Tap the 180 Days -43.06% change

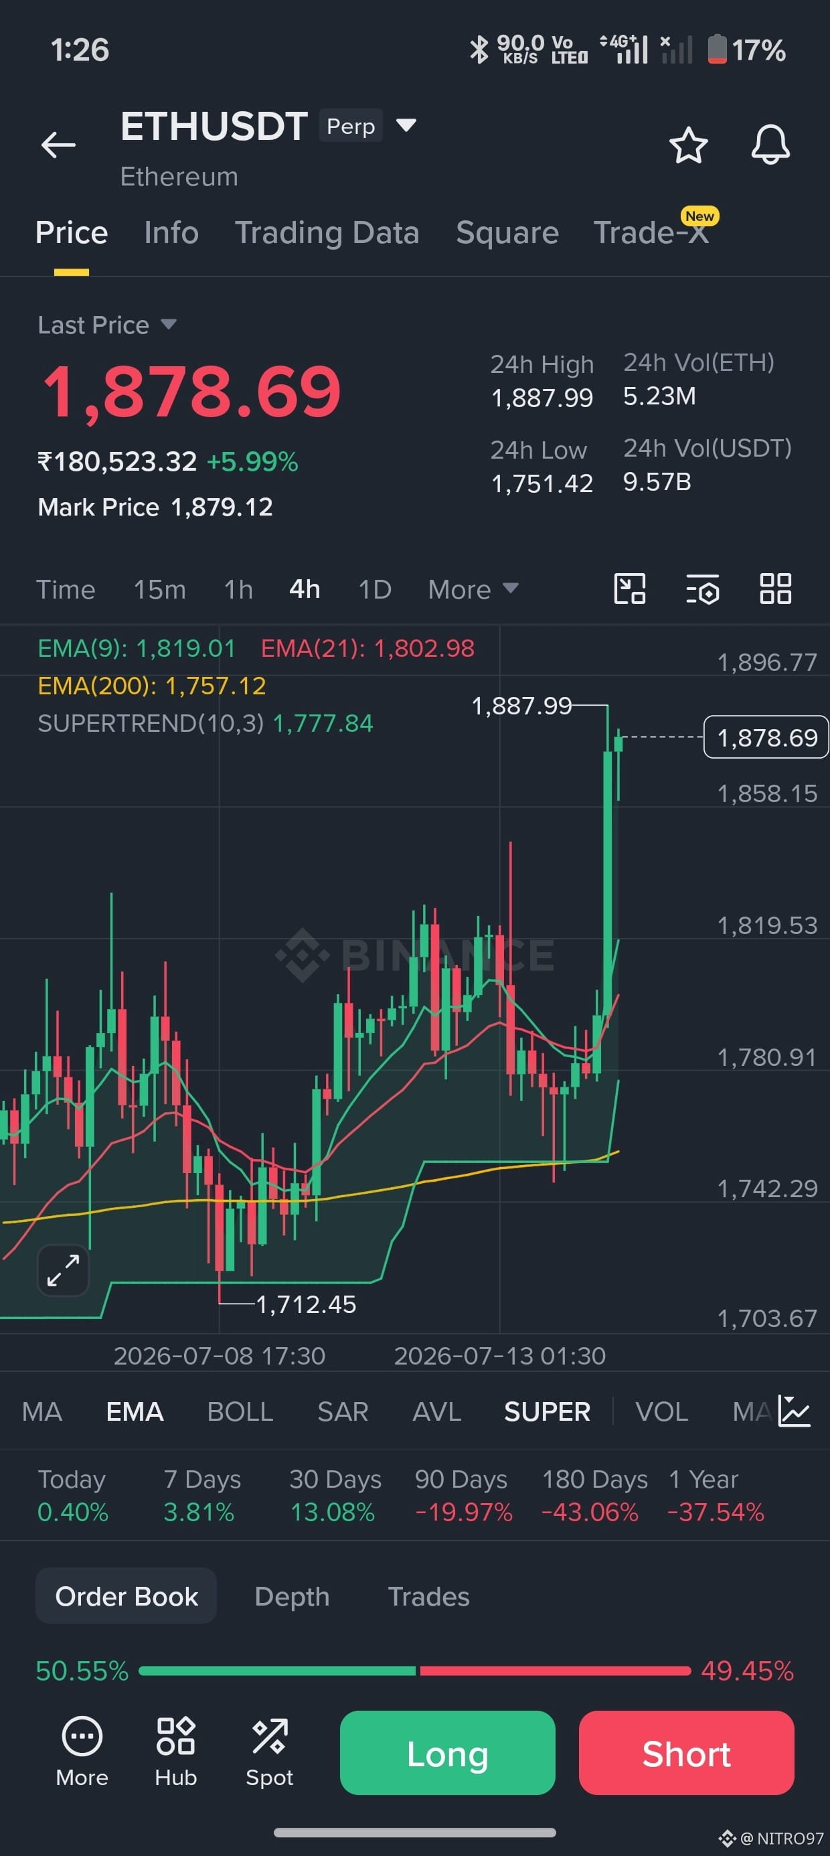(x=593, y=1495)
